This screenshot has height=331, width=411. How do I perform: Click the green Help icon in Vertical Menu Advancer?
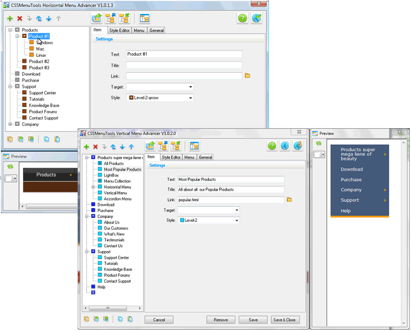[x=272, y=146]
